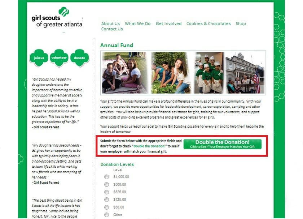Viewport: 303px width, 219px height.
Task: Select the $125.00 donation option
Action: pos(106,199)
